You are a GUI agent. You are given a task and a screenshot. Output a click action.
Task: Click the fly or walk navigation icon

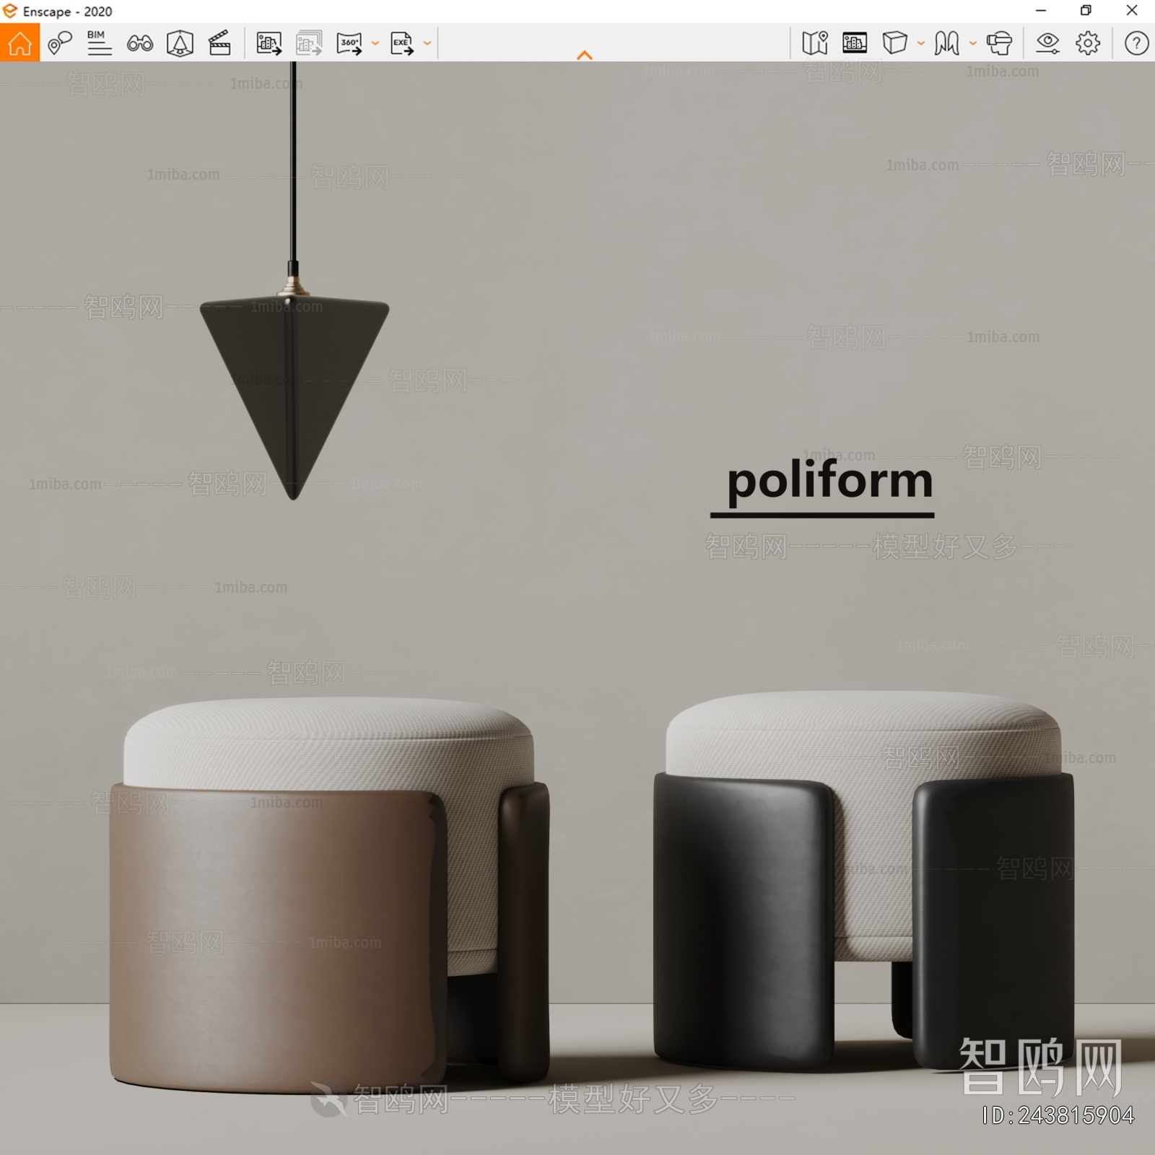[946, 43]
